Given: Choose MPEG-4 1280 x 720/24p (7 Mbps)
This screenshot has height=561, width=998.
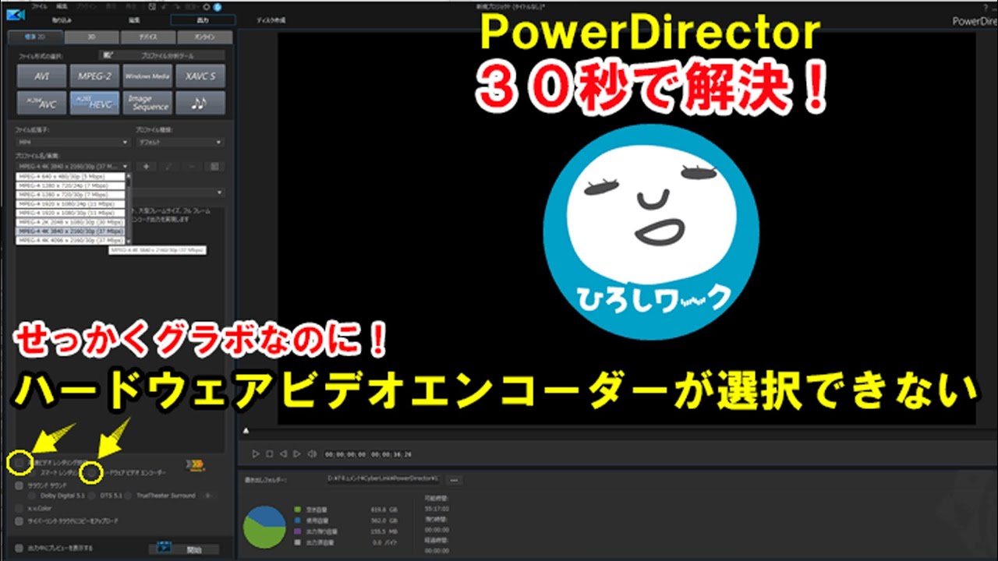Looking at the screenshot, I should [x=70, y=185].
